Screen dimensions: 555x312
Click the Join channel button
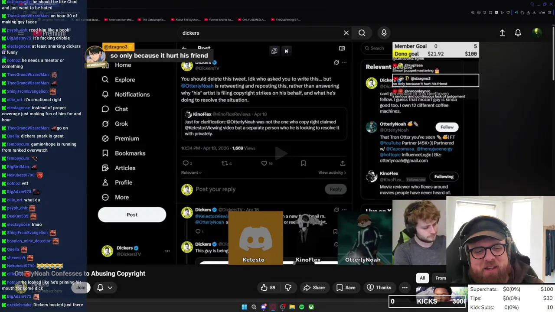(x=81, y=287)
